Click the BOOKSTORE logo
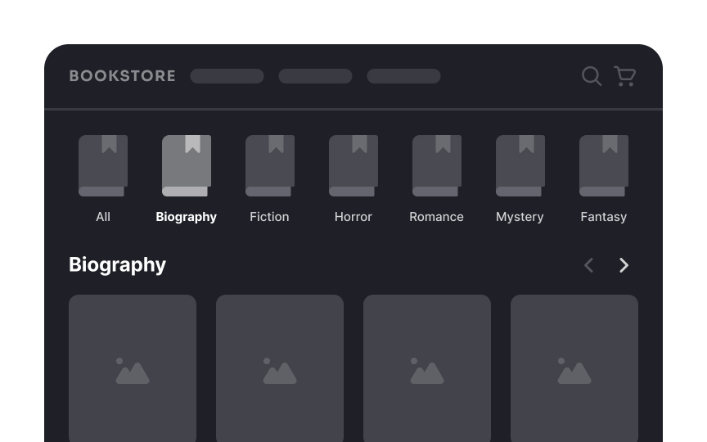 click(x=123, y=76)
